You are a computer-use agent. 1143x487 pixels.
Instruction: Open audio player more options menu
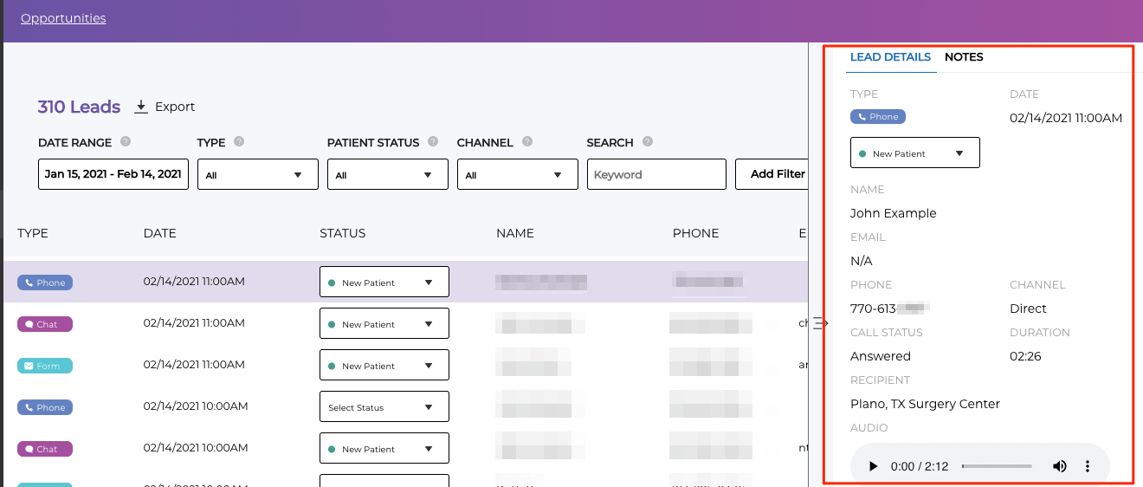1088,466
